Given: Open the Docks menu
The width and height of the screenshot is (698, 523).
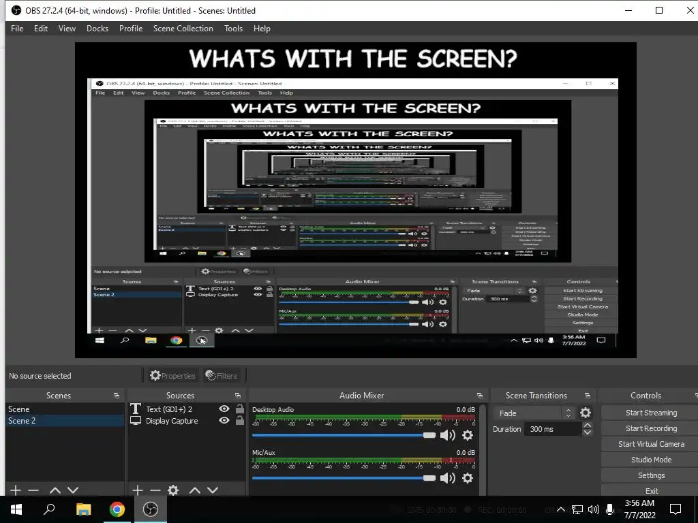Looking at the screenshot, I should tap(97, 29).
